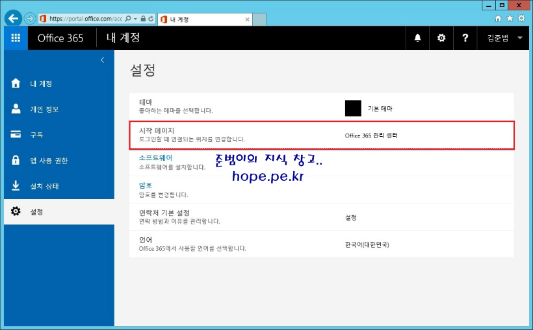Open 설치 상태 in the sidebar
The height and width of the screenshot is (330, 533).
[59, 186]
